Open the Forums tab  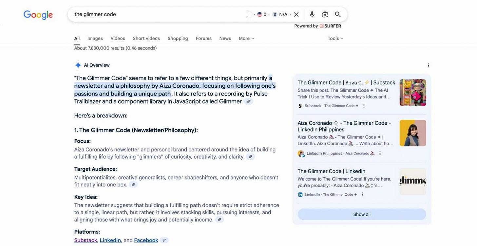(x=203, y=39)
